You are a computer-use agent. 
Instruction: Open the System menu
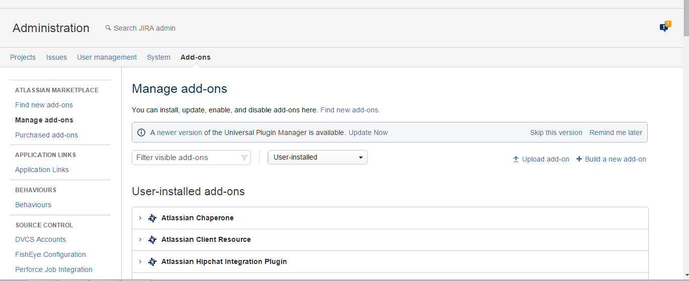[x=158, y=57]
